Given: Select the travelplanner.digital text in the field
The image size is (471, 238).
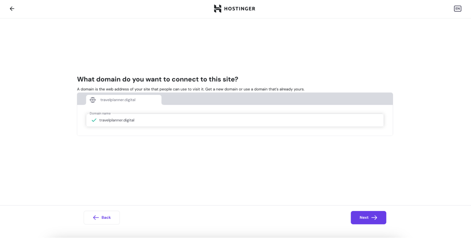Looking at the screenshot, I should (117, 120).
